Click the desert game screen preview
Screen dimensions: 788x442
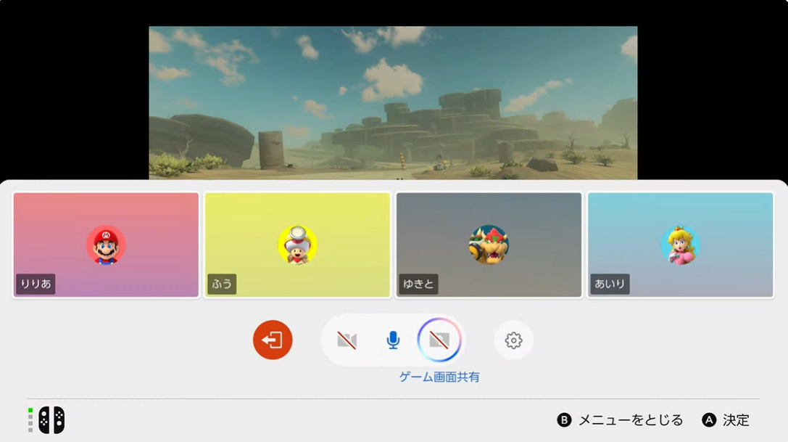click(x=393, y=102)
